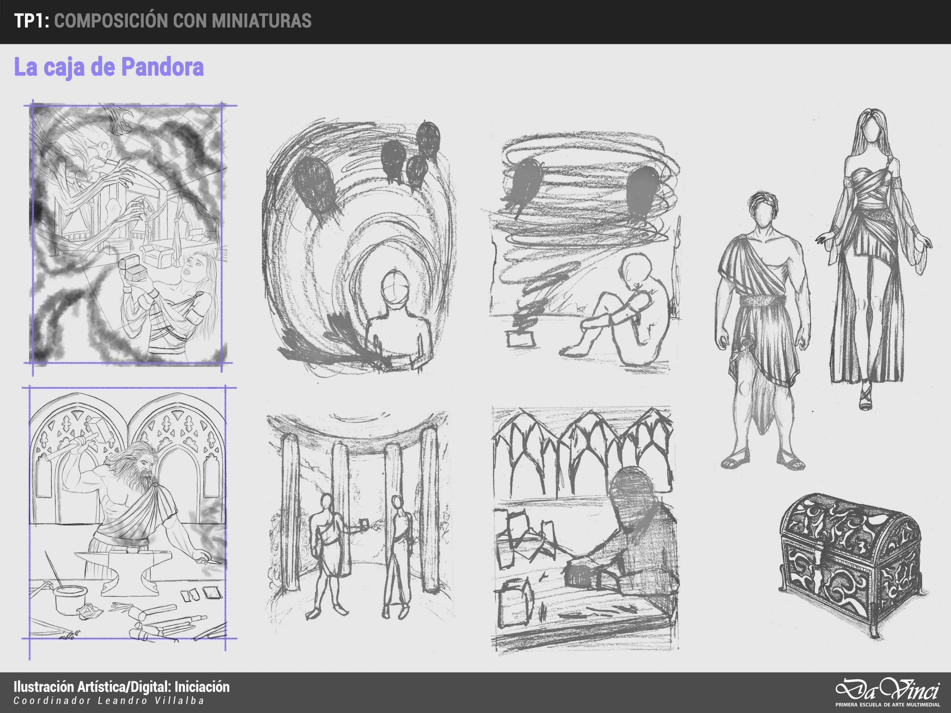Click the Da Vinci school logo
Viewport: 951px width, 713px height.
click(x=887, y=689)
